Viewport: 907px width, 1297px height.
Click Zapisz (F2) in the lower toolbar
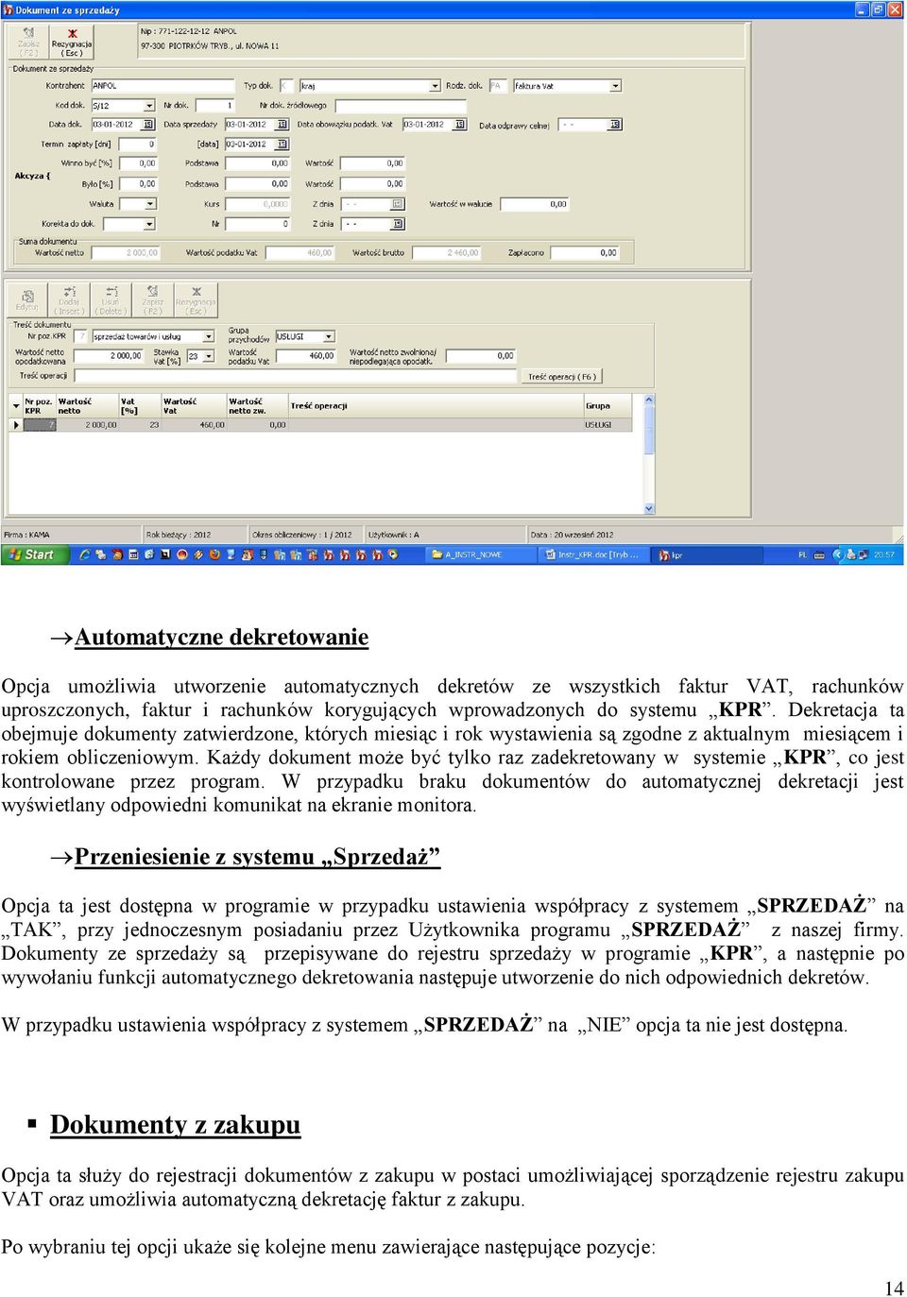152,299
